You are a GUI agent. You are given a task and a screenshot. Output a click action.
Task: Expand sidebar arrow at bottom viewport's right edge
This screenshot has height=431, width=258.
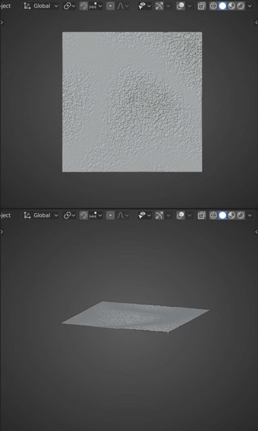coord(256,232)
